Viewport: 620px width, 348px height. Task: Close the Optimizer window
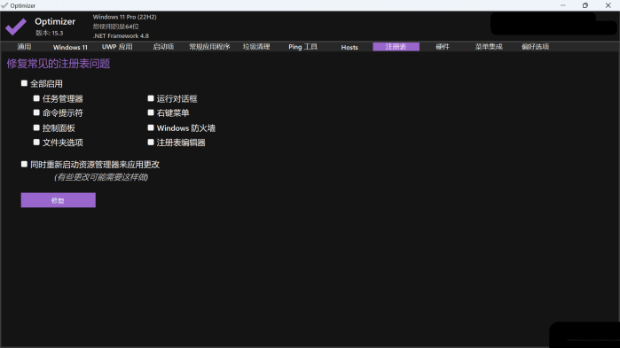608,5
